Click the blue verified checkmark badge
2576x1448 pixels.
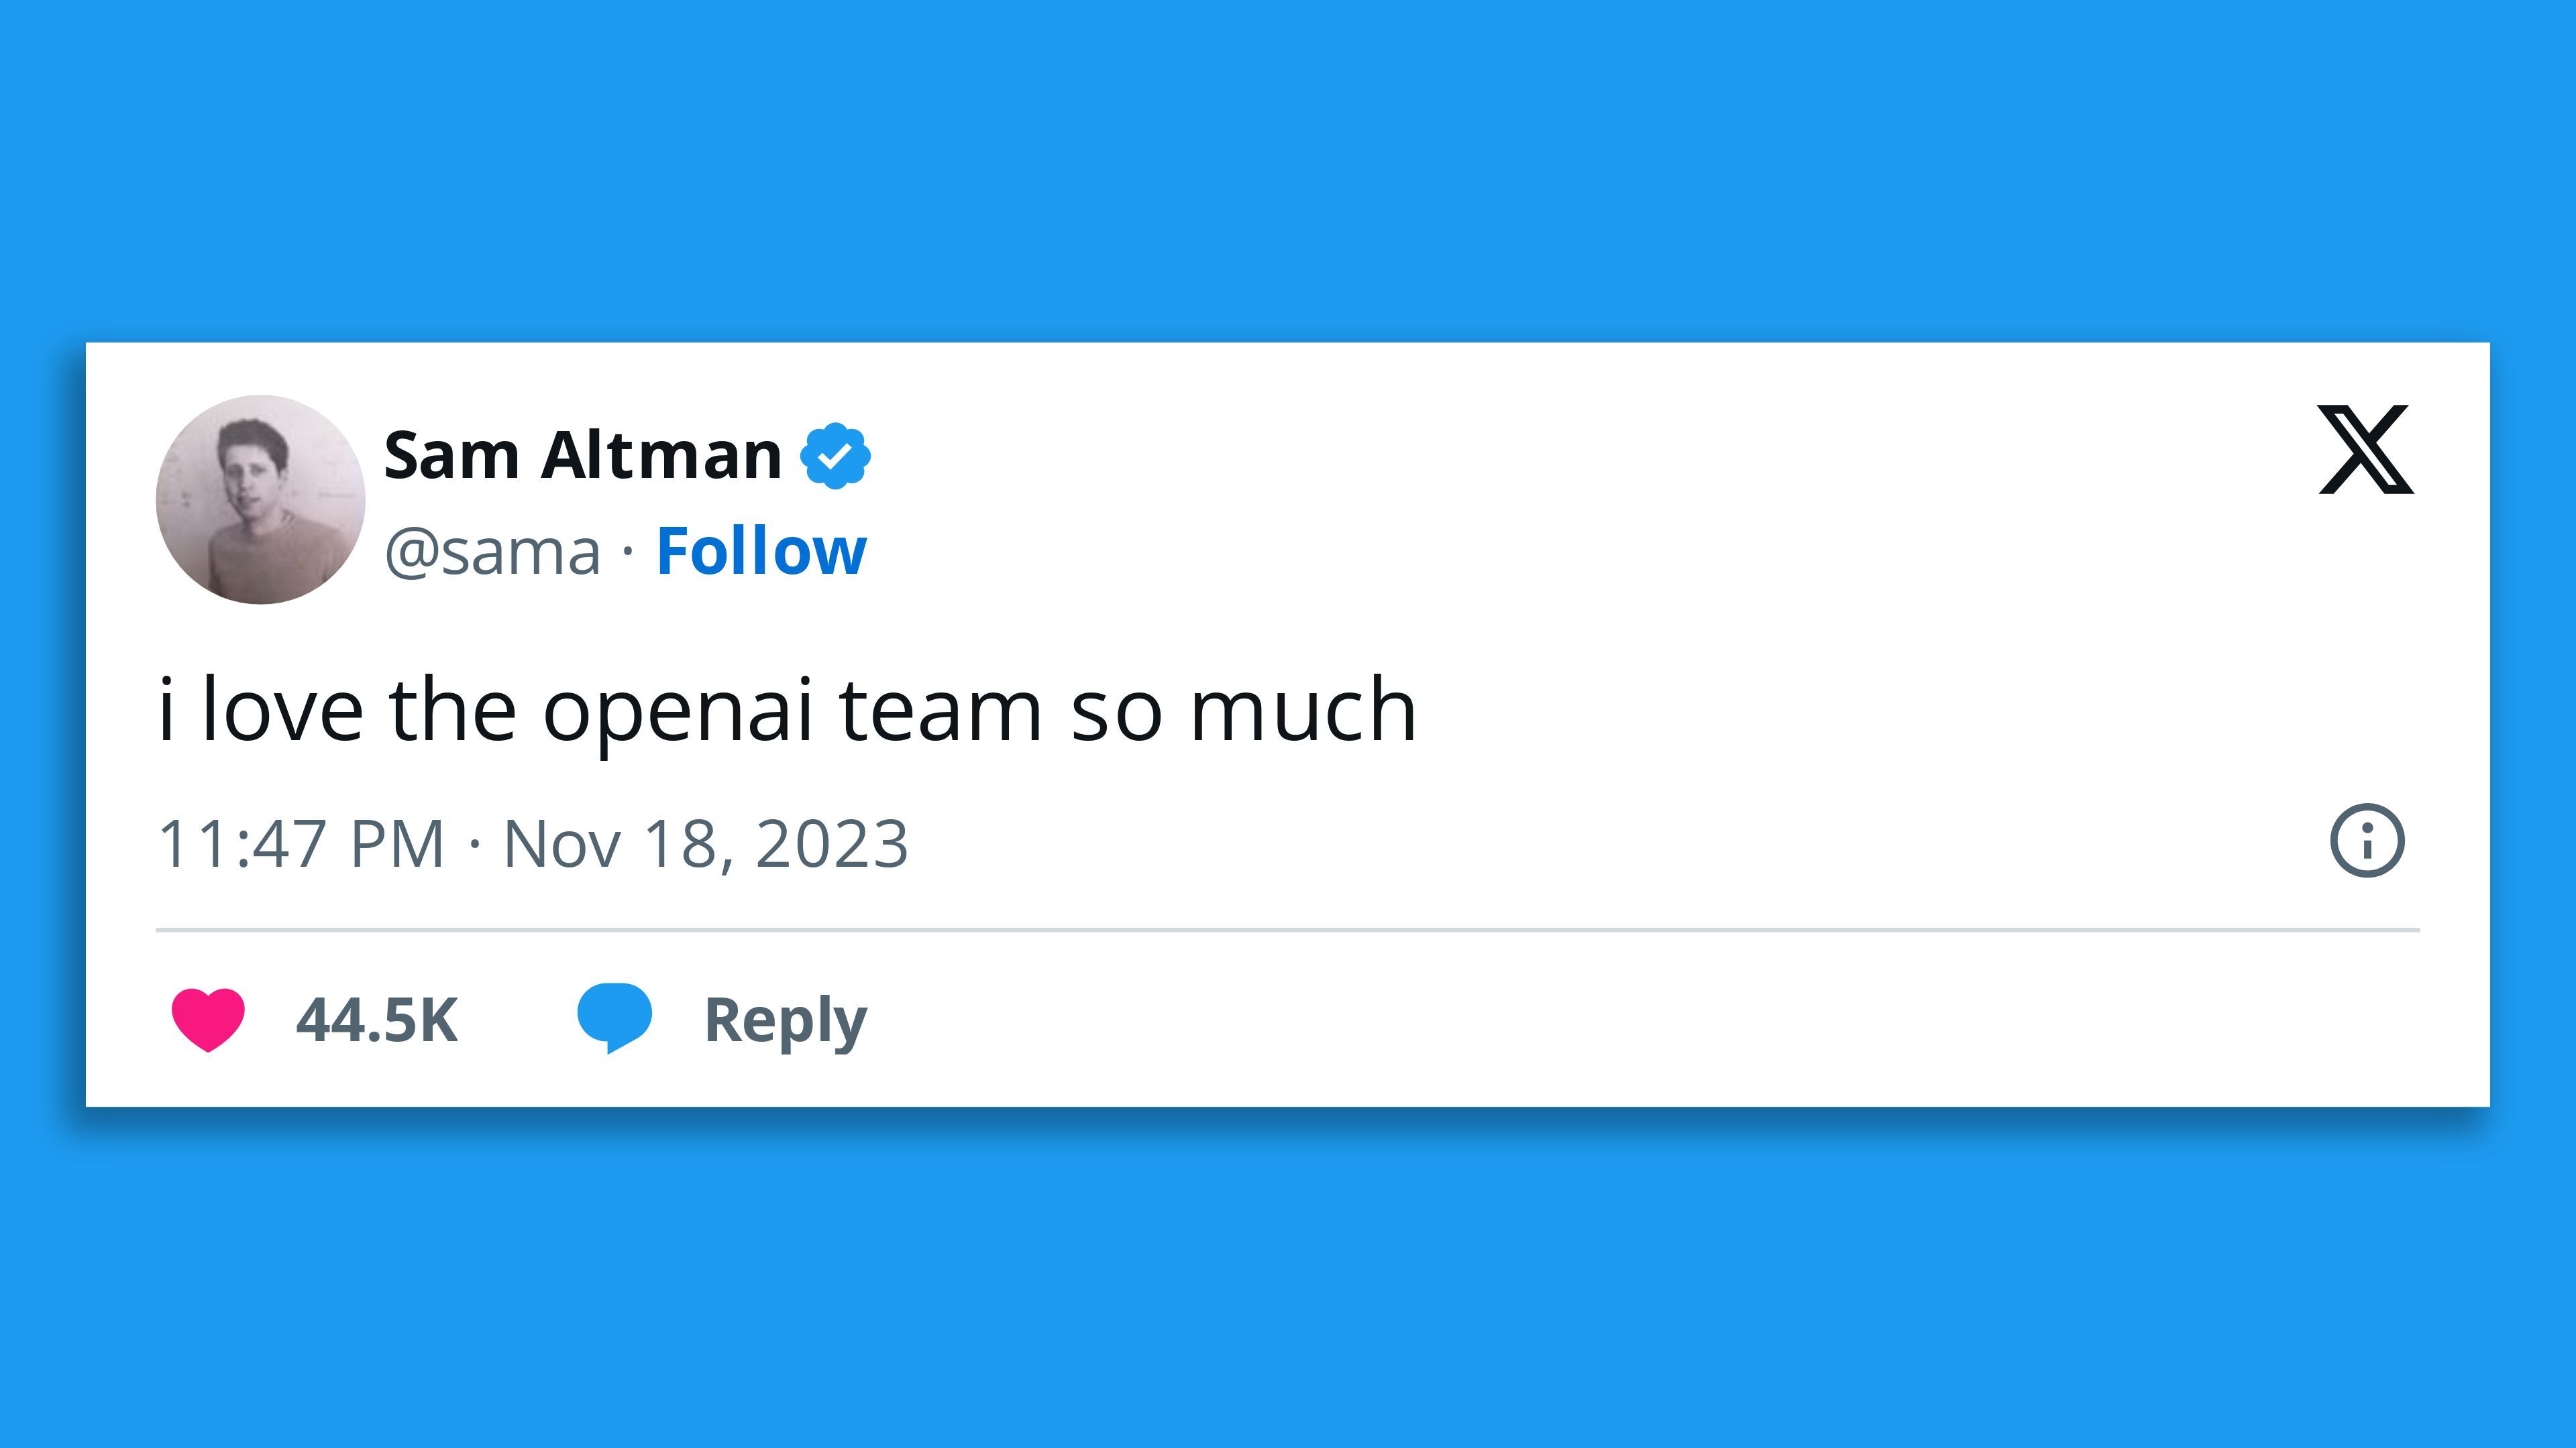pos(835,456)
